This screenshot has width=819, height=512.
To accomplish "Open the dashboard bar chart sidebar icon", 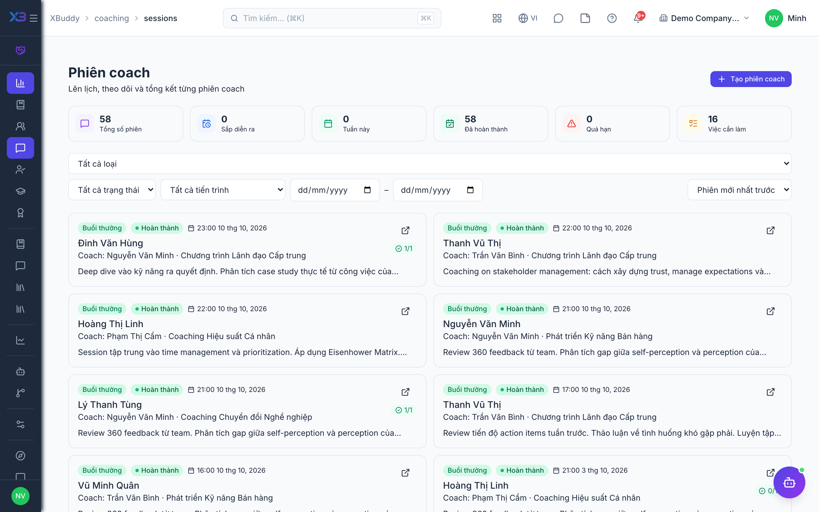I will (20, 83).
